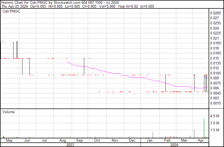Click the 0.0045 price axis label
The image size is (224, 147).
coord(215,93)
